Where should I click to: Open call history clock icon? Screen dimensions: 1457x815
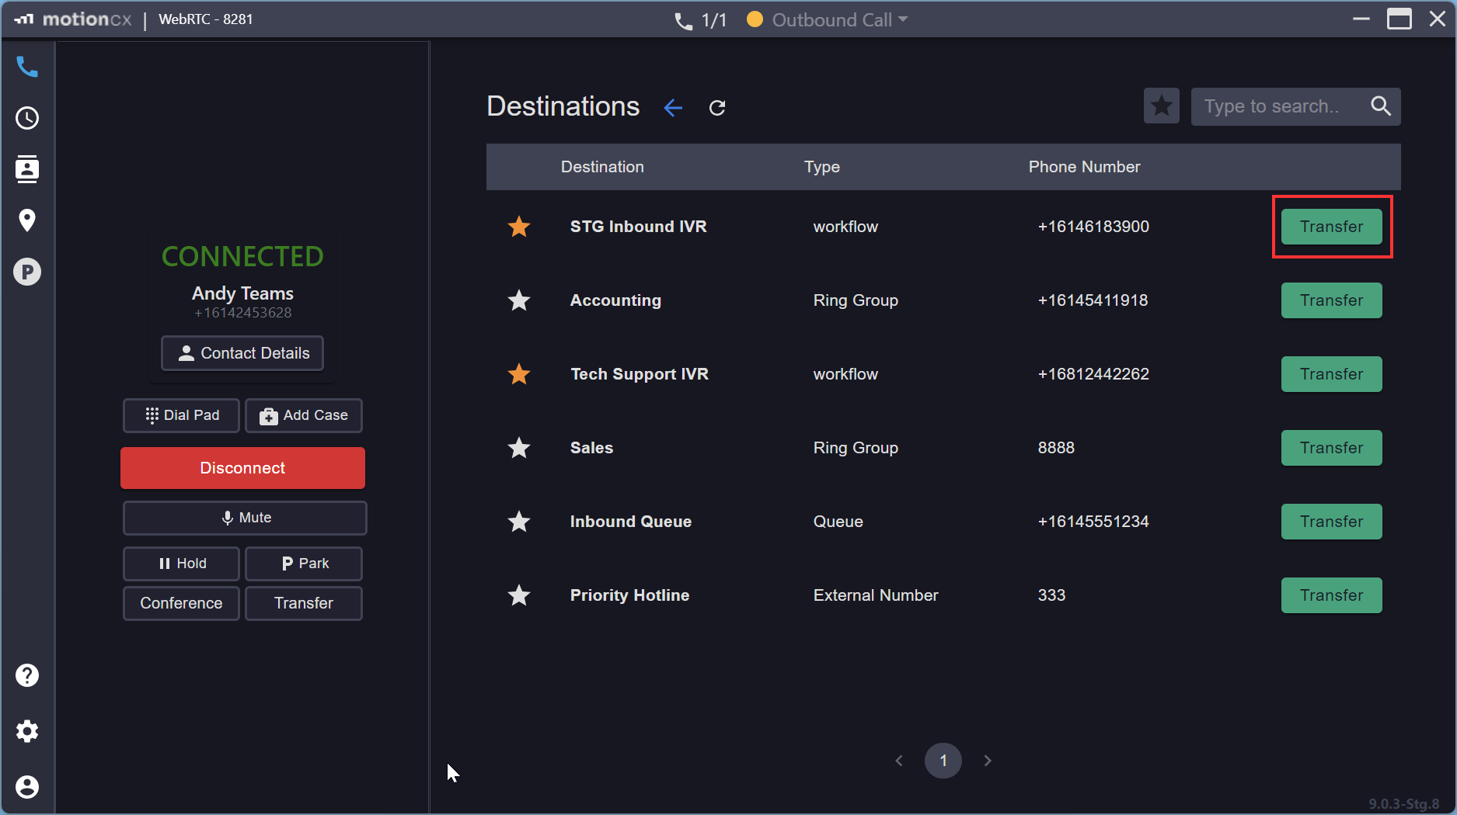pyautogui.click(x=27, y=118)
